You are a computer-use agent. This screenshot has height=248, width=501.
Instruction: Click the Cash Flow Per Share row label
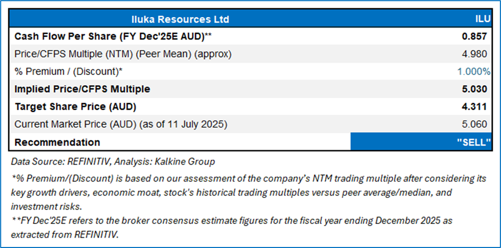pos(113,37)
